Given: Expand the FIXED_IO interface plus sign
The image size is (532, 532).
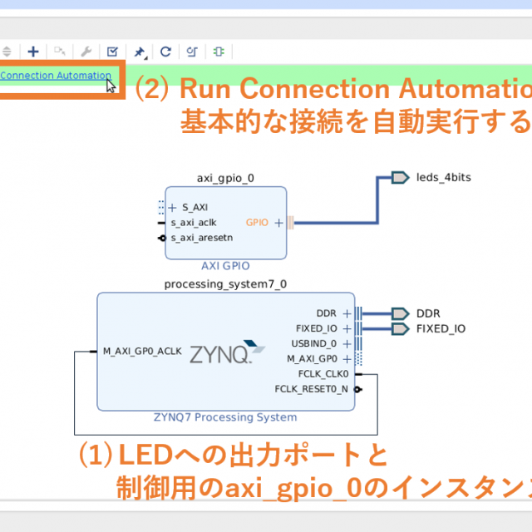Looking at the screenshot, I should point(347,328).
